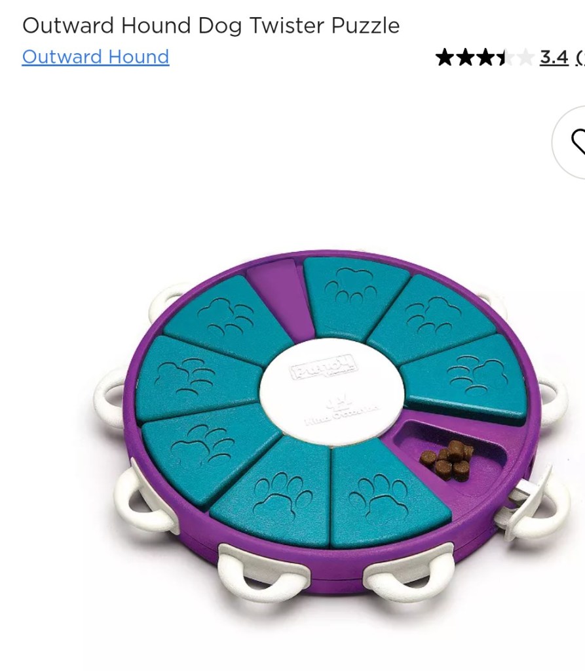Screen dimensions: 585x671
Task: Open the review count beside 3.4
Action: (580, 57)
